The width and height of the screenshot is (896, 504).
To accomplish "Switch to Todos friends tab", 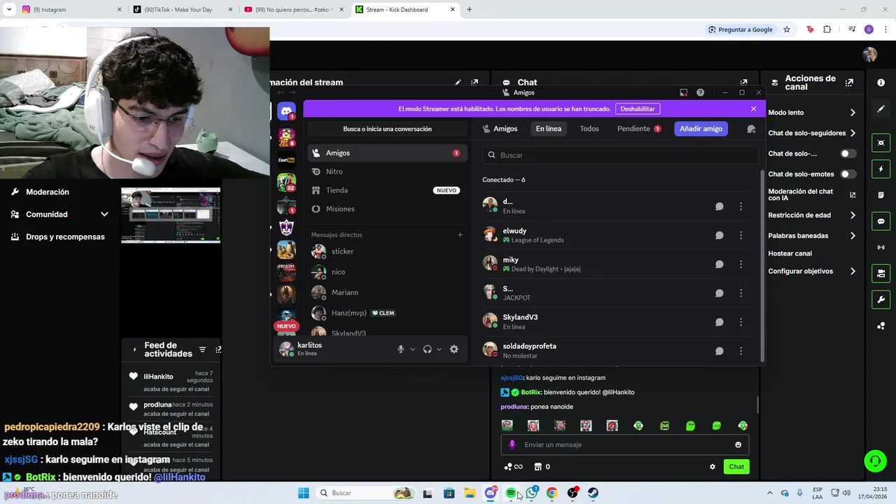I will 589,129.
